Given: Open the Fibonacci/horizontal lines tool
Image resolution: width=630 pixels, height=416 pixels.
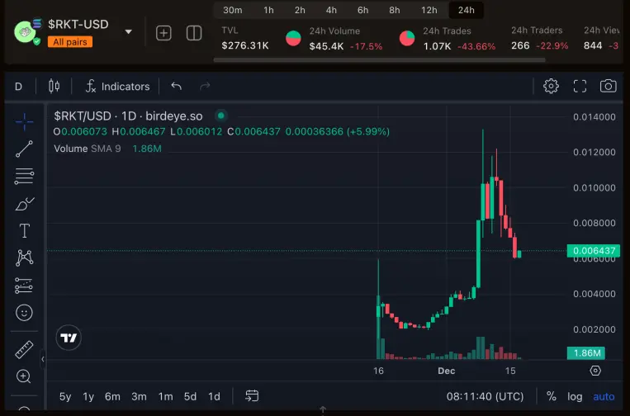Looking at the screenshot, I should pos(24,176).
